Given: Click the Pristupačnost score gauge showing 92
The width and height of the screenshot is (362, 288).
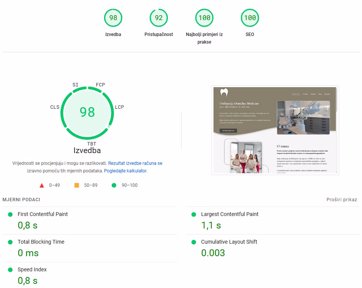Looking at the screenshot, I should tap(159, 18).
